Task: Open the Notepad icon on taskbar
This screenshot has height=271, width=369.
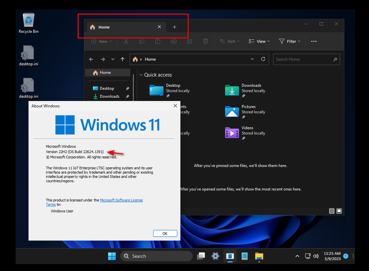Action: click(x=245, y=256)
